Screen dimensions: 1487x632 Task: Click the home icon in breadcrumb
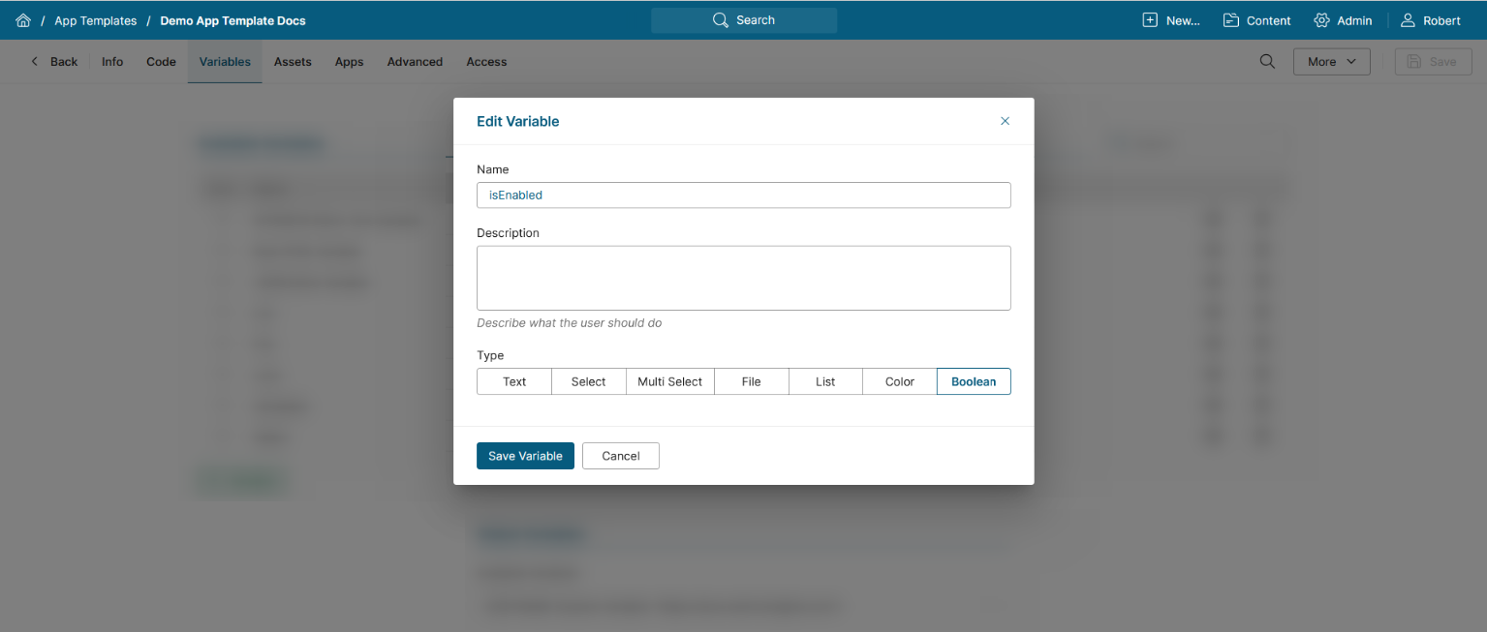coord(23,20)
